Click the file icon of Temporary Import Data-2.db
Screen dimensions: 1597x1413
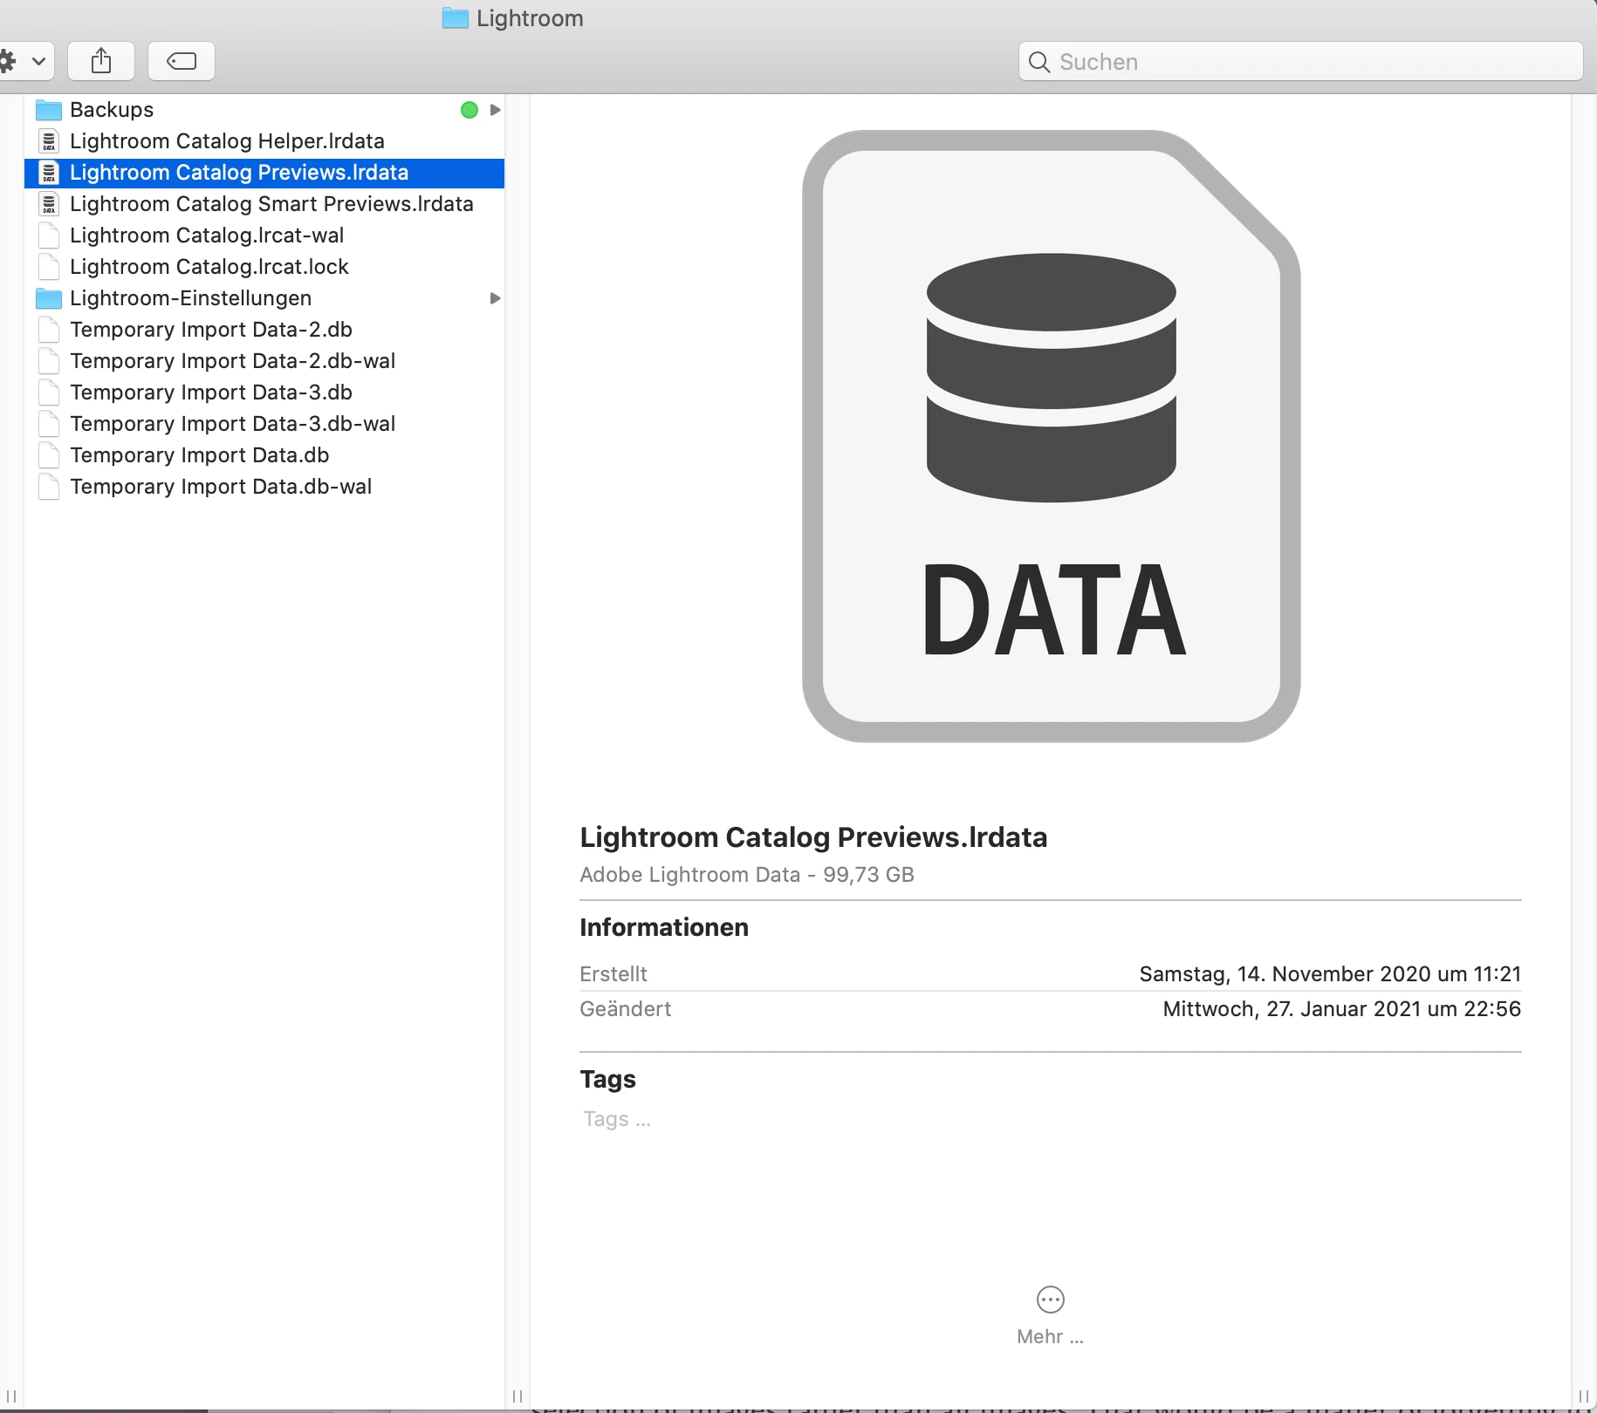tap(49, 330)
